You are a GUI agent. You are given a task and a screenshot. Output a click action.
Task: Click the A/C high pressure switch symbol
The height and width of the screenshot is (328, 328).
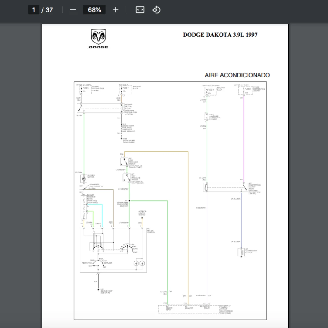tap(127, 178)
